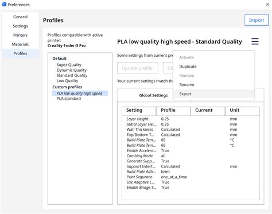Click the Generate Supp... setting row
272x214 pixels.
coord(191,161)
